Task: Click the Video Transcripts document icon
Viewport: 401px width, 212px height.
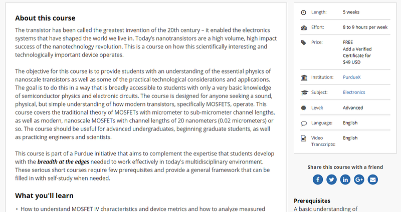Action: 304,138
